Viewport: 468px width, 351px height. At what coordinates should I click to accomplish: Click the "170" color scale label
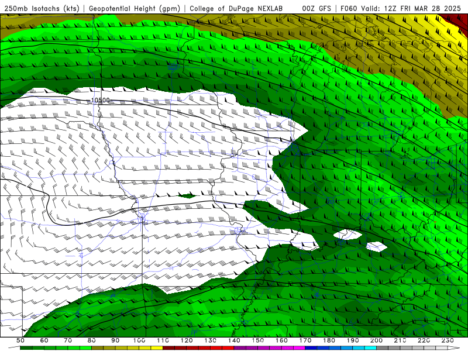tap(305, 340)
